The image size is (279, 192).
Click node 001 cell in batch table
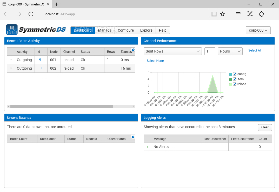click(54, 60)
